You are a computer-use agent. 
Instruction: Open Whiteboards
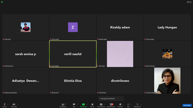pos(137,105)
